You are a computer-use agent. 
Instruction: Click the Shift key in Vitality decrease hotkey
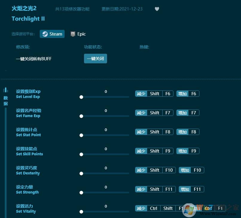(x=168, y=208)
